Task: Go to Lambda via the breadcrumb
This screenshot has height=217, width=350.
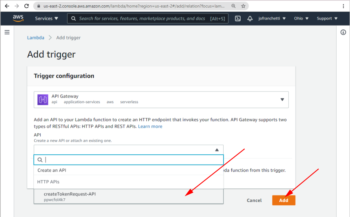Action: [x=36, y=38]
